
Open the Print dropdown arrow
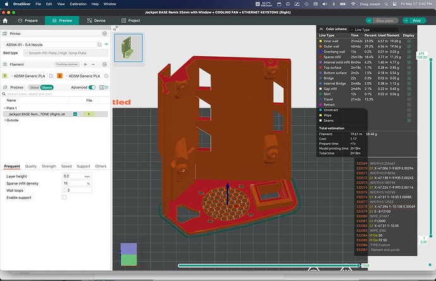pos(406,21)
